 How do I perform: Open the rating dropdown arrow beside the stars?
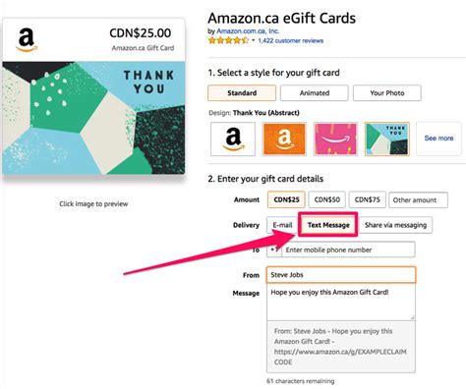click(253, 40)
